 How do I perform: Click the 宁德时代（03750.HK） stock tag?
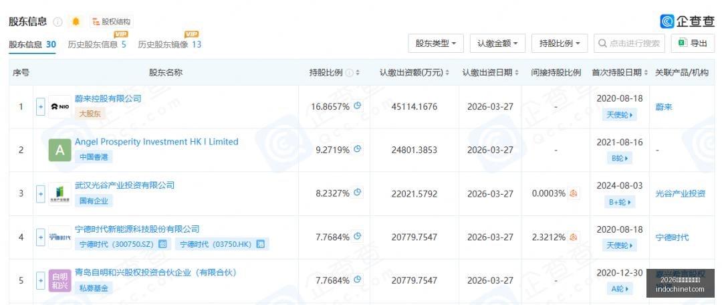222,244
